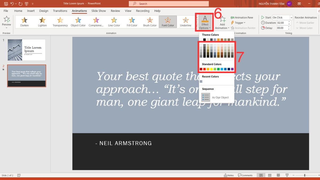The width and height of the screenshot is (320, 180).
Task: Apply the Complementary color animation
Action: click(96, 21)
